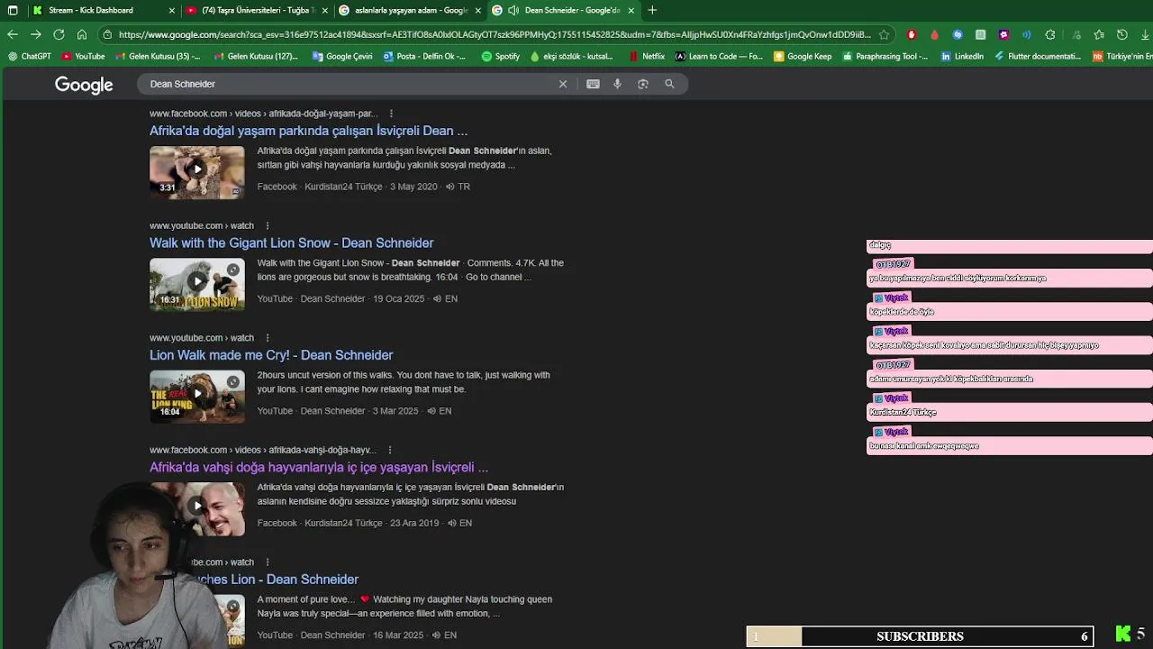Viewport: 1153px width, 649px height.
Task: Switch to Taşra Üniversiteleri YouTube tab
Action: click(256, 10)
